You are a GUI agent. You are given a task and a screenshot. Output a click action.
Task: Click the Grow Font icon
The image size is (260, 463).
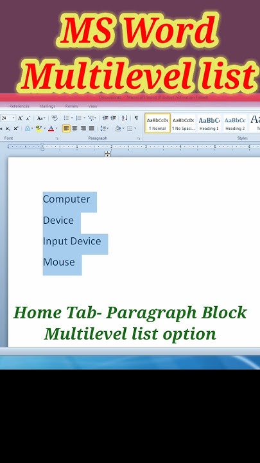tap(20, 118)
